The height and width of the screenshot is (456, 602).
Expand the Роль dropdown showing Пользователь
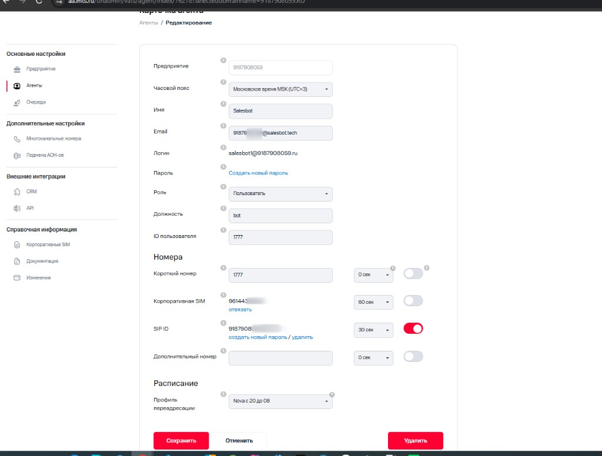click(x=280, y=194)
